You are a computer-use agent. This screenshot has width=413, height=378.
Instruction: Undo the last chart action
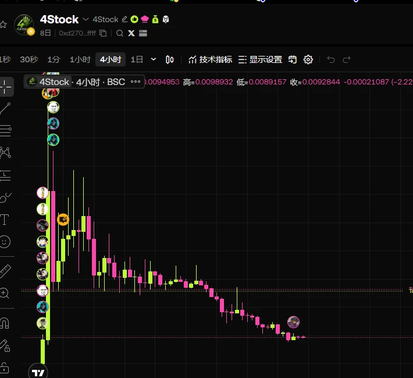point(331,59)
